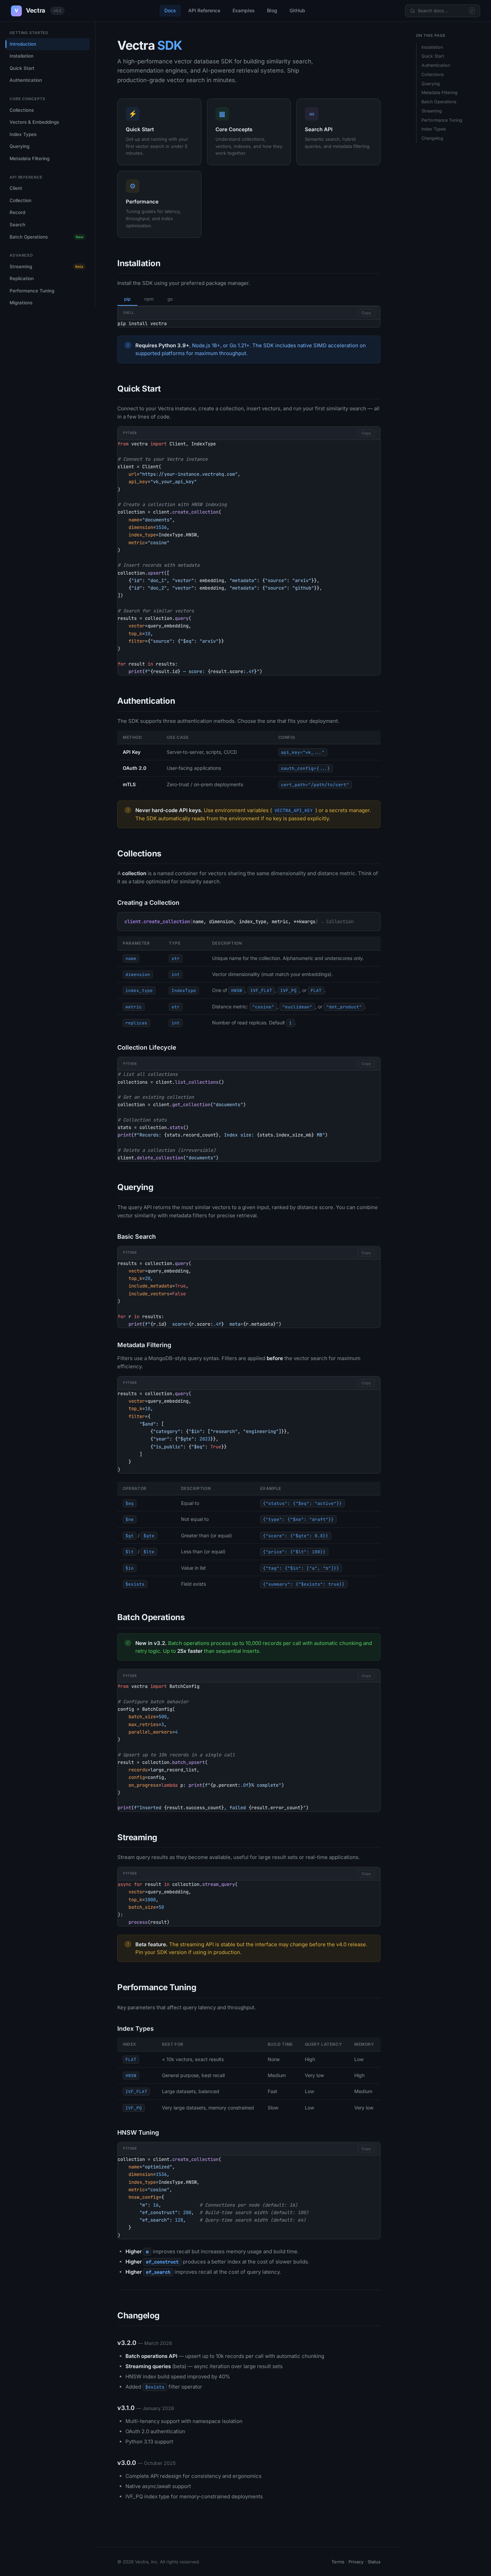Screen dimensions: 491x2576
Task: Open Vectors & Embeddings in sidebar
Action: click(47, 122)
